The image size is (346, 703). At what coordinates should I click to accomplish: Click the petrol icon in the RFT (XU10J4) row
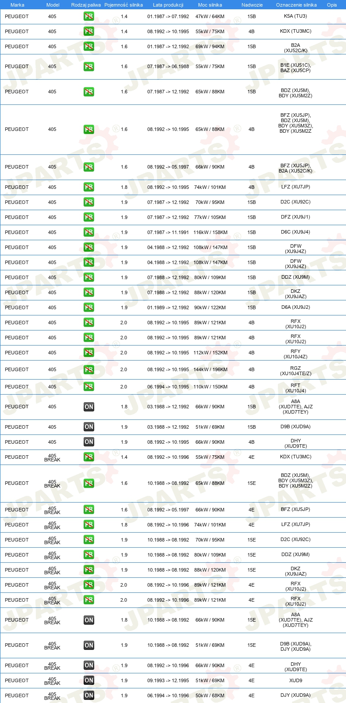[x=89, y=387]
